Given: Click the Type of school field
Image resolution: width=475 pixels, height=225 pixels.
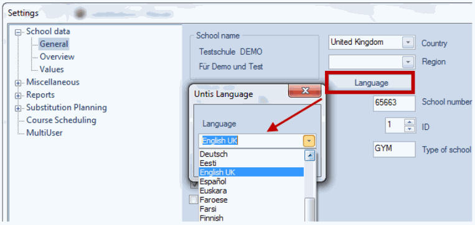Looking at the screenshot, I should coord(394,149).
